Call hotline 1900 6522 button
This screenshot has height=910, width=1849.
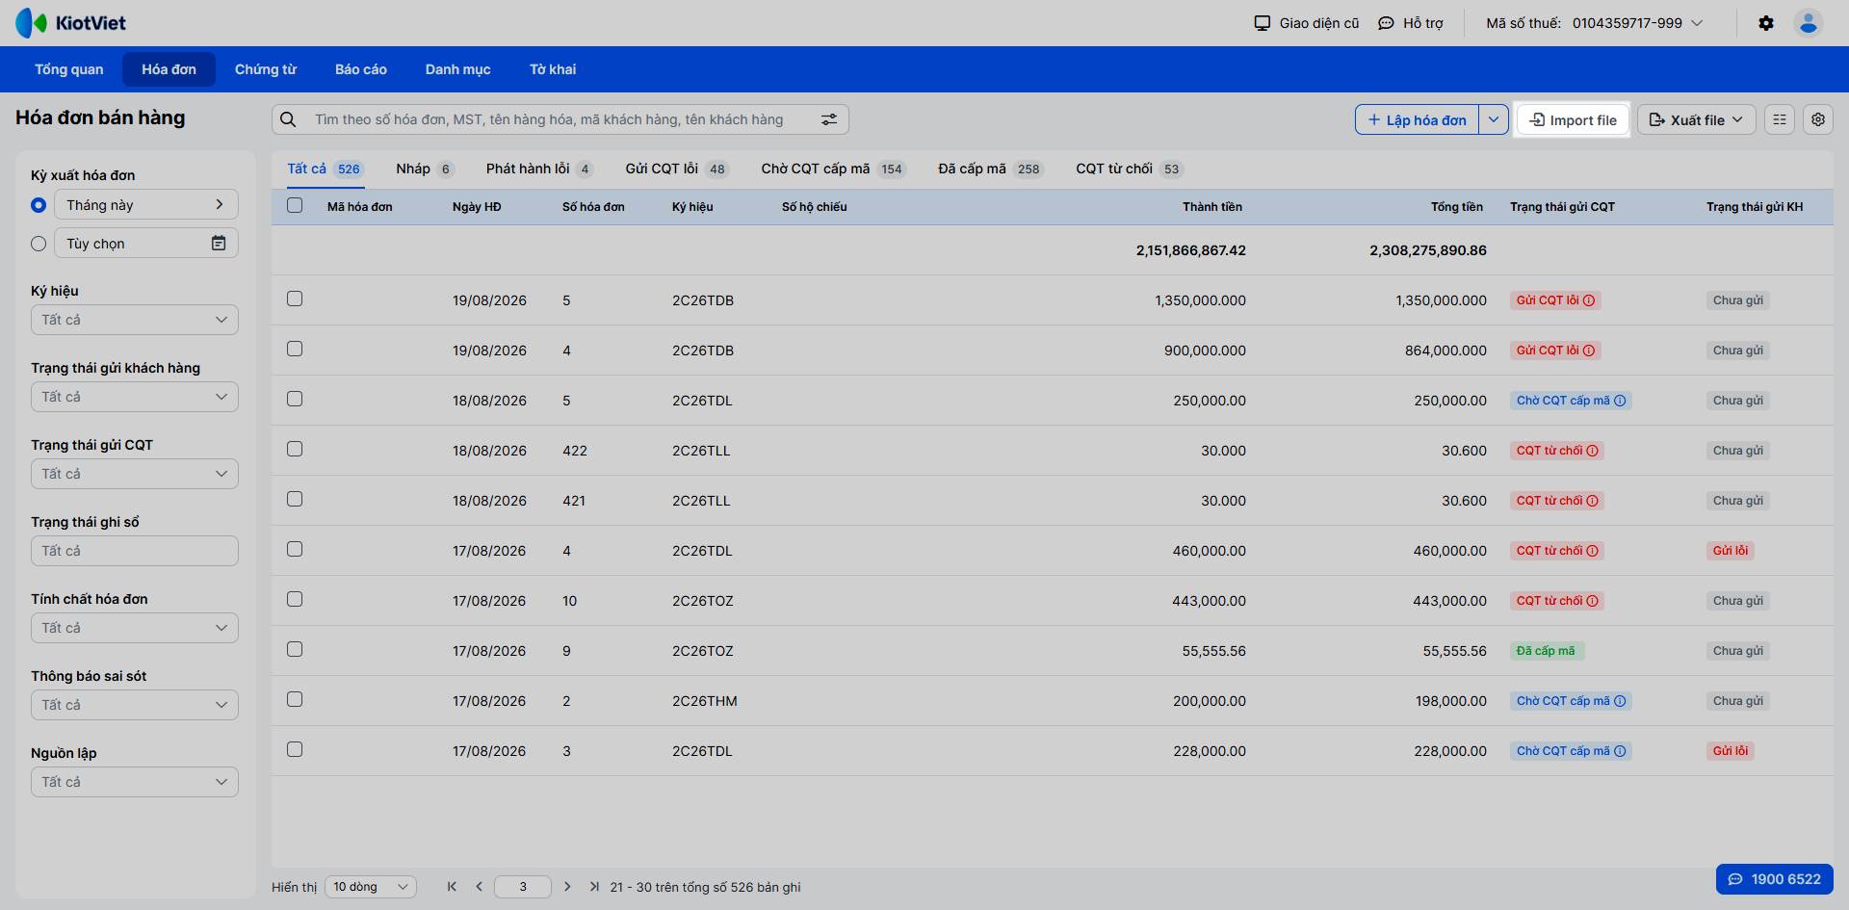click(x=1775, y=879)
